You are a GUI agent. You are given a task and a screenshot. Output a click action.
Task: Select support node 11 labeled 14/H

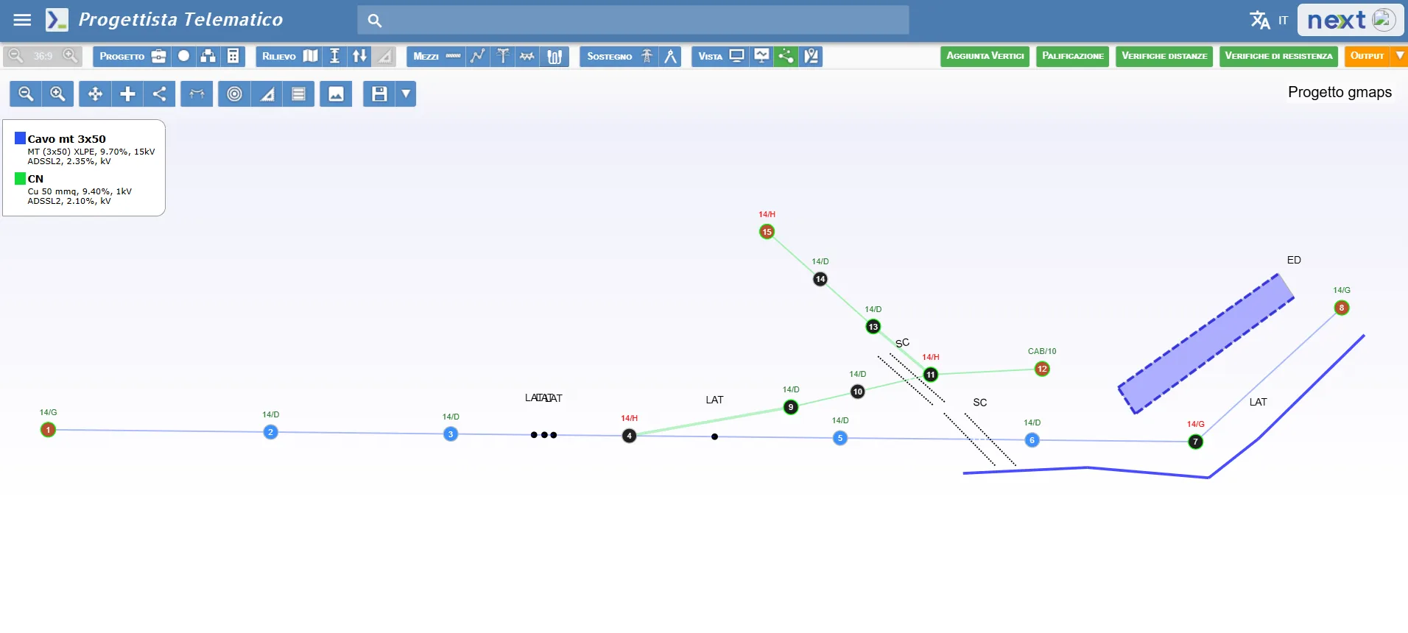(x=931, y=375)
